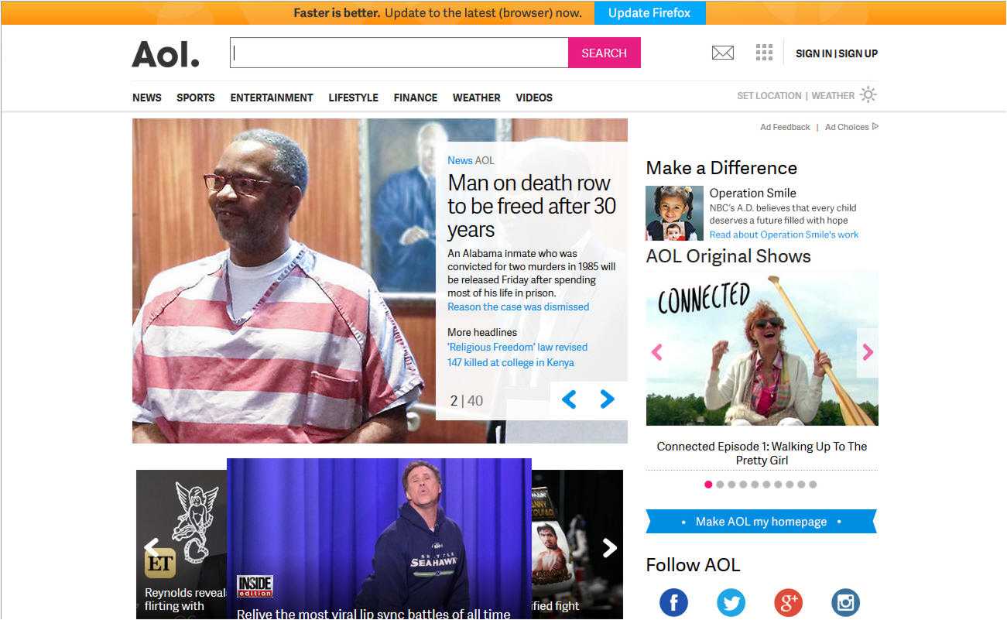Open the Operation Smile thumbnail

point(674,213)
